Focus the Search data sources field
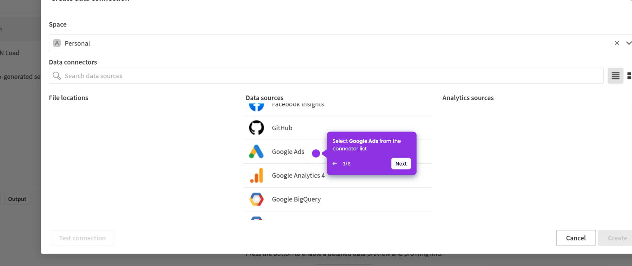 click(326, 76)
